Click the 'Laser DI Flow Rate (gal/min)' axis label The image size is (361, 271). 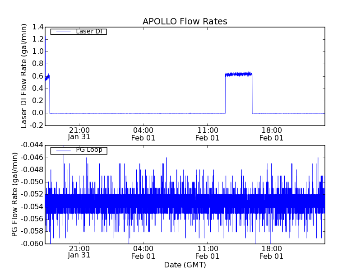(x=24, y=76)
